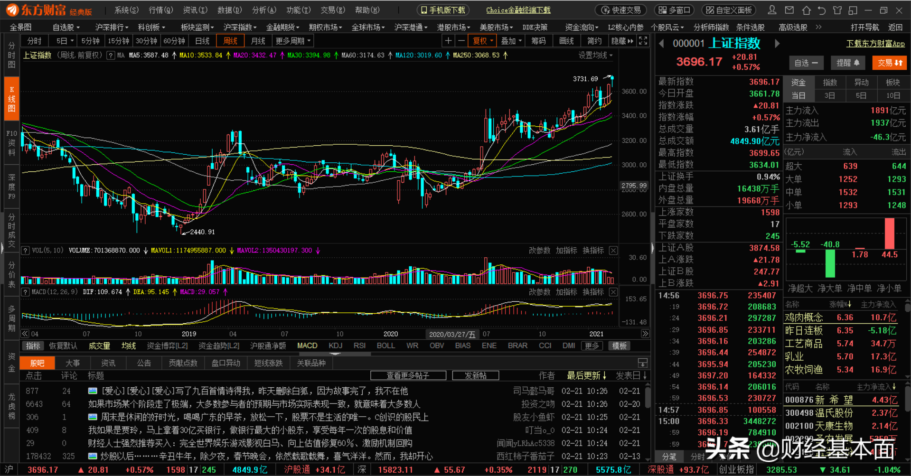This screenshot has width=911, height=476.
Task: Open Choice金融终端下载 link
Action: tap(518, 10)
